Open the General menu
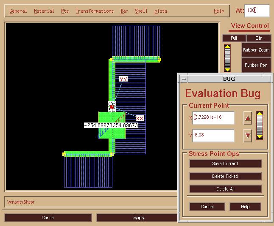 (18, 11)
